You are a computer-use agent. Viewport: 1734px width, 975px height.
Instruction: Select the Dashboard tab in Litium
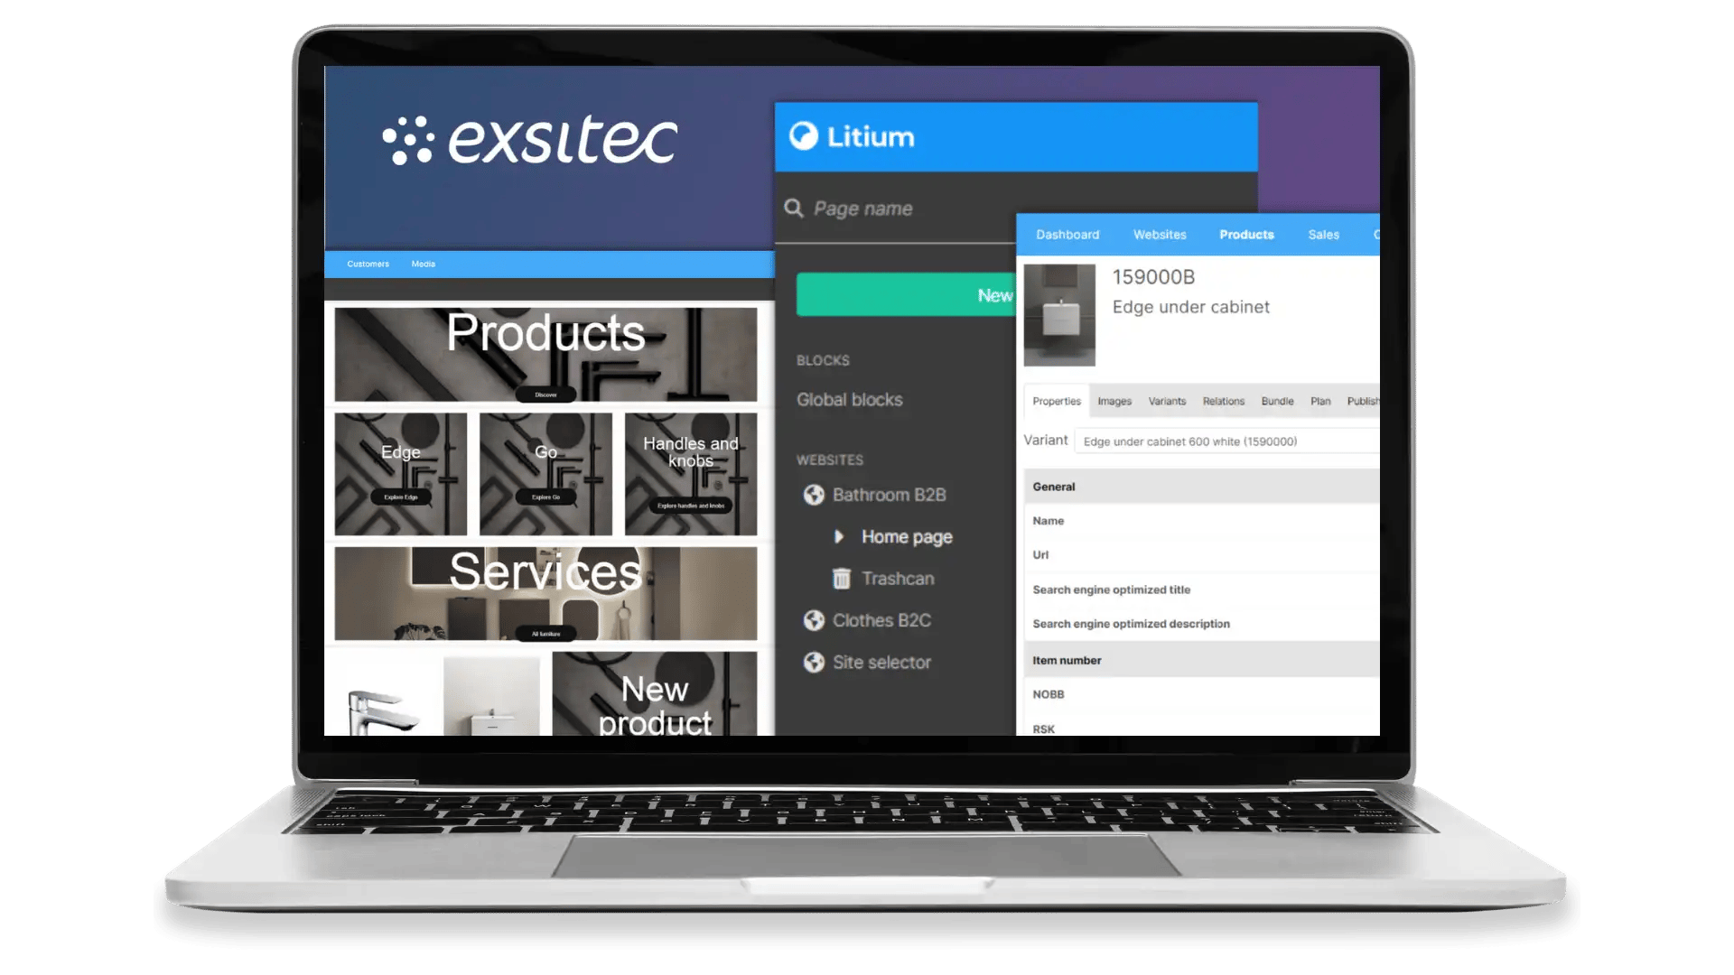[x=1066, y=233]
